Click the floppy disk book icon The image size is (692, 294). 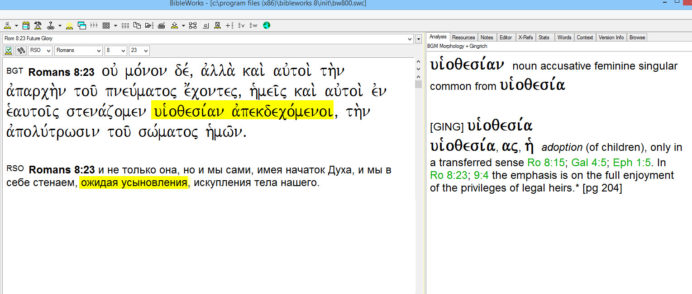217,25
